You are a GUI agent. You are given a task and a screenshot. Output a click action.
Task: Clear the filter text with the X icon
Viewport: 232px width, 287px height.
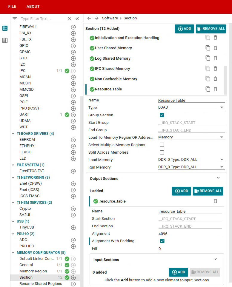[x=70, y=18]
